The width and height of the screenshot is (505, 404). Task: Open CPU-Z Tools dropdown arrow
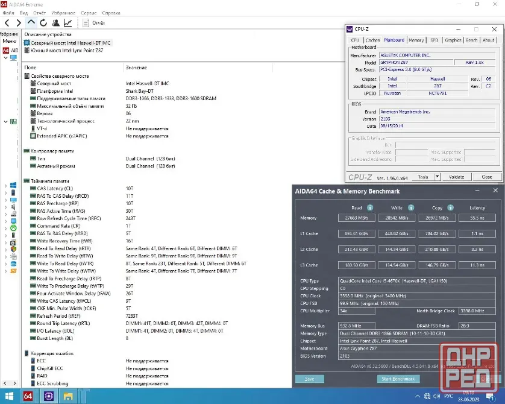(x=437, y=177)
